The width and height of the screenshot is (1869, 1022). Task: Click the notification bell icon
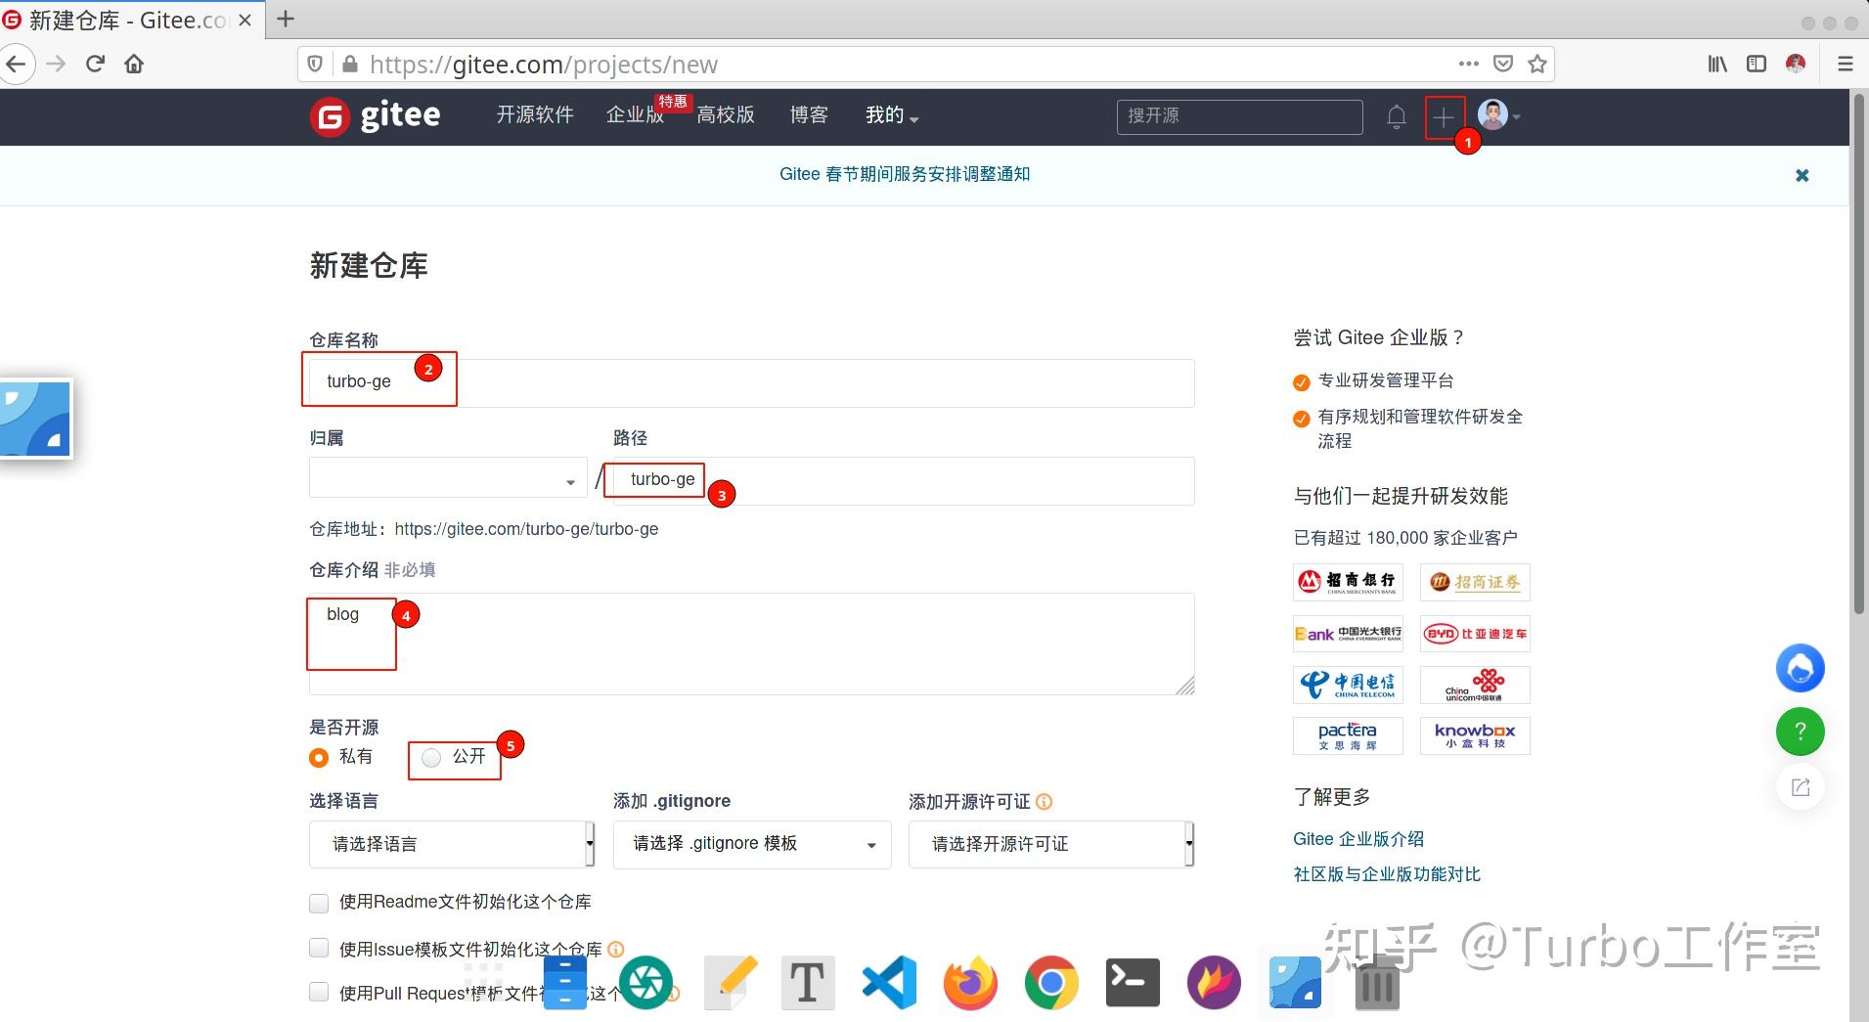[x=1396, y=116]
